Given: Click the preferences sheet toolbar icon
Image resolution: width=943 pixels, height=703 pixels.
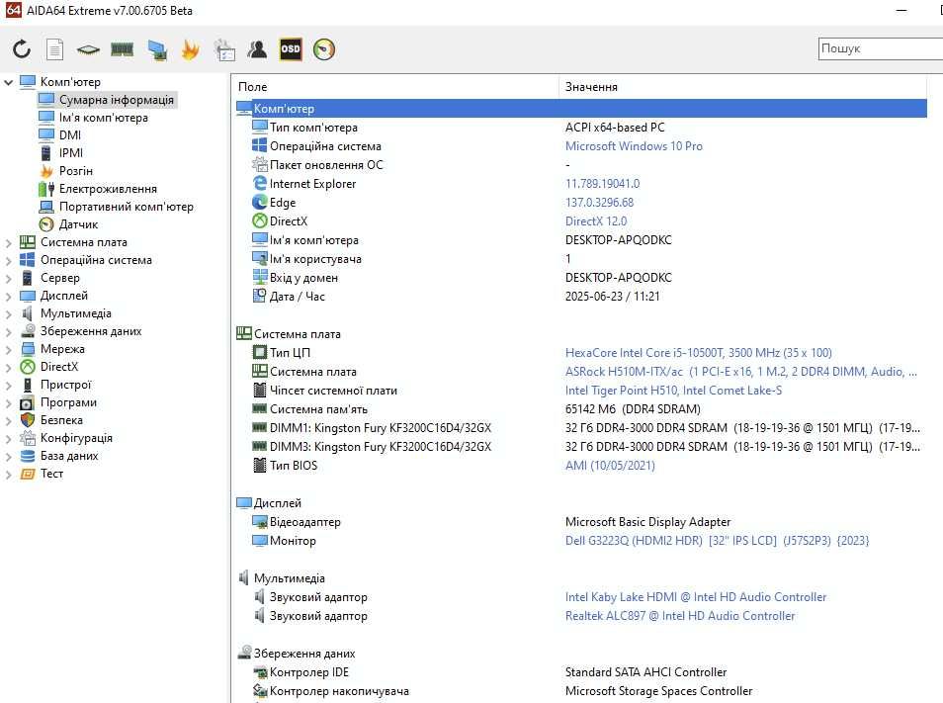Looking at the screenshot, I should (x=225, y=49).
